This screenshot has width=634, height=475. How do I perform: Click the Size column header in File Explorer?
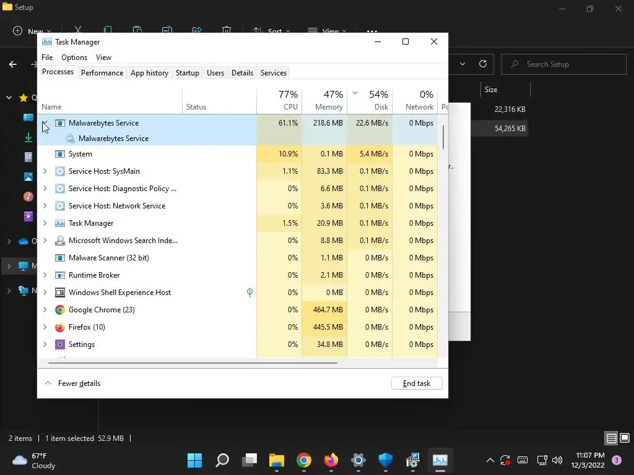[491, 90]
